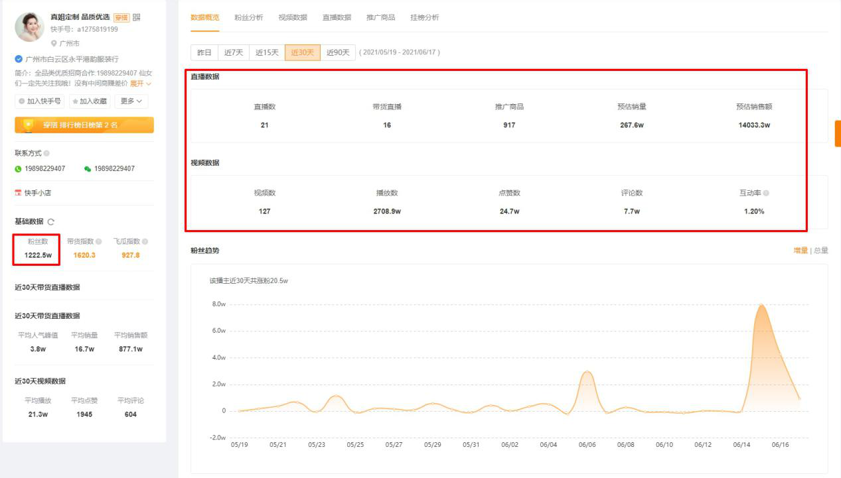
Task: Click the info icon next to 互动率
Action: pos(766,193)
